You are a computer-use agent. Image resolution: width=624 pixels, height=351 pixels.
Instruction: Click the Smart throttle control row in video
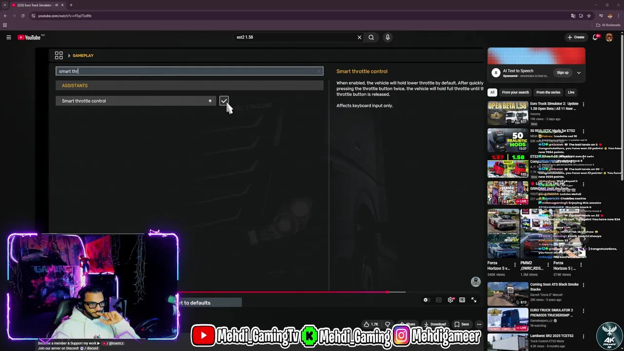click(x=136, y=101)
